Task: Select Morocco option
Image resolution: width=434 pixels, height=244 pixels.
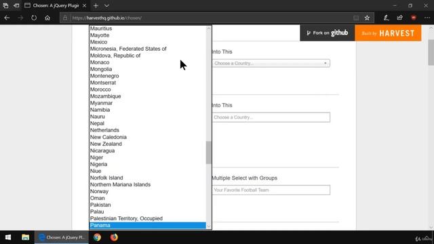Action: 148,89
